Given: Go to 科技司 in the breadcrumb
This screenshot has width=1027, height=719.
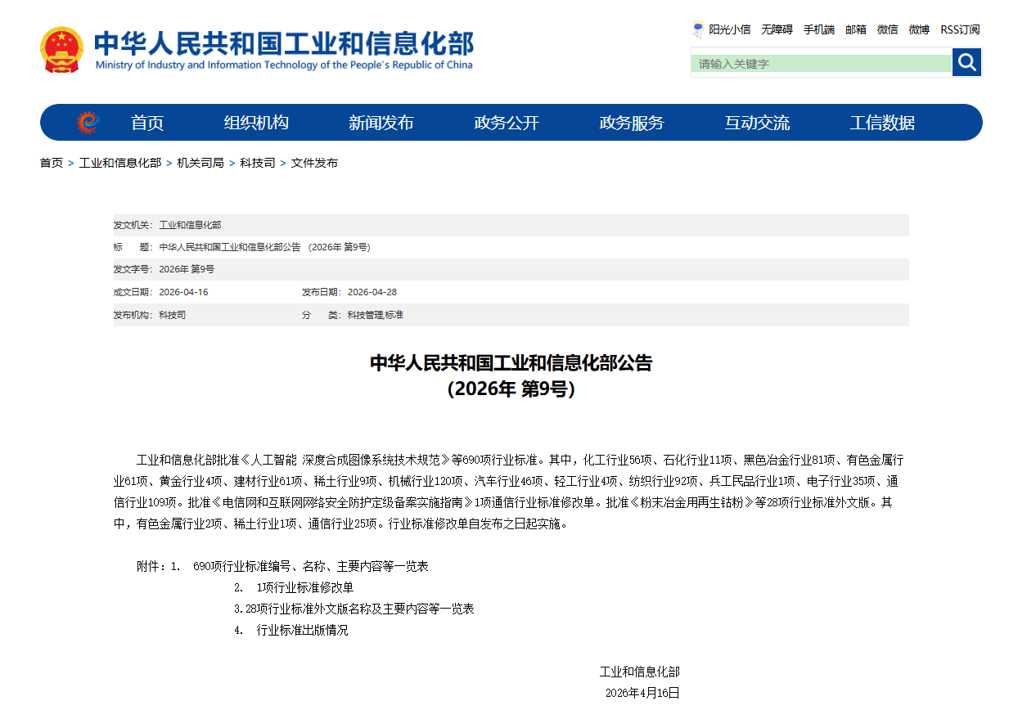Looking at the screenshot, I should point(257,163).
